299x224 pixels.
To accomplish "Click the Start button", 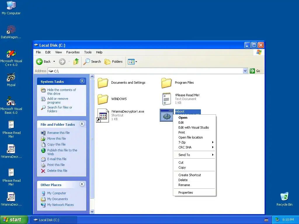I will tap(14, 220).
